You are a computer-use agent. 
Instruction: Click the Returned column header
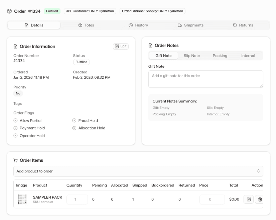click(x=187, y=185)
